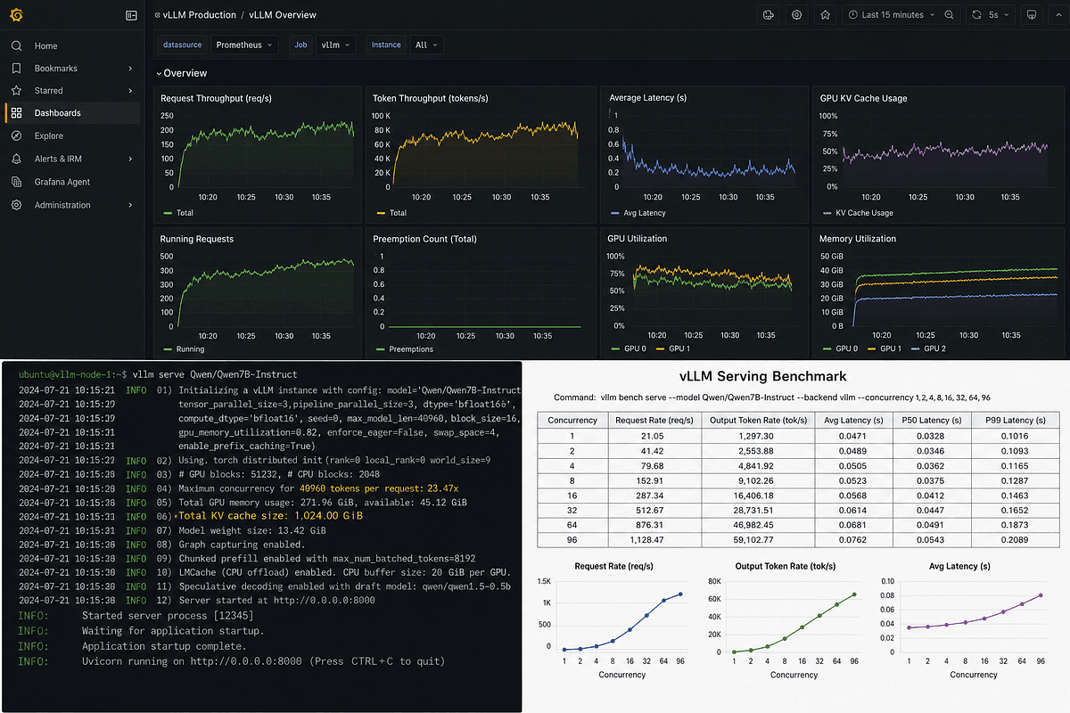The width and height of the screenshot is (1070, 713).
Task: Collapse the Overview row
Action: click(182, 73)
